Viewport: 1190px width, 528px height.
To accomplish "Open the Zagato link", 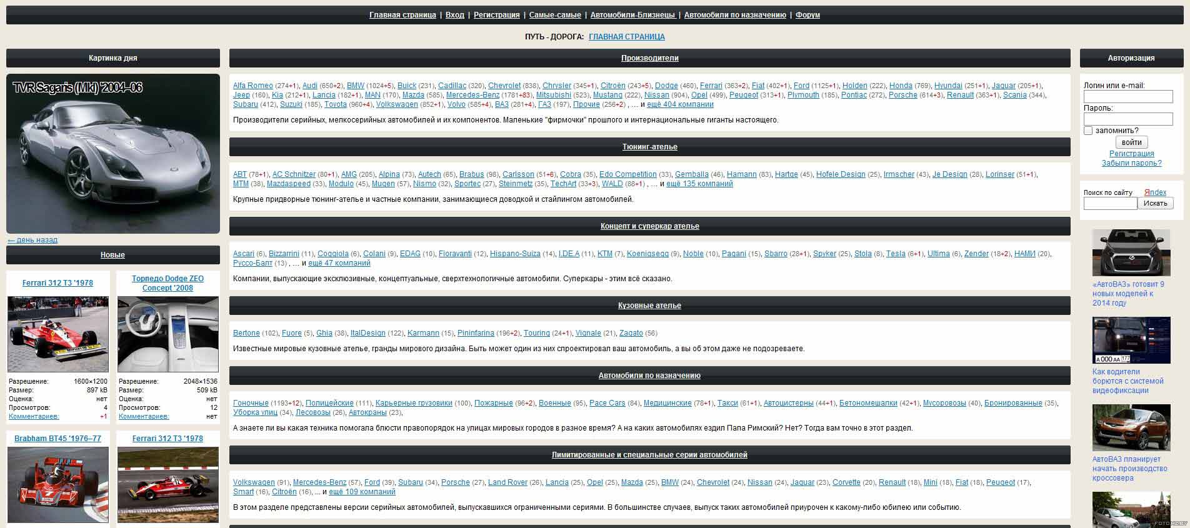I will pyautogui.click(x=631, y=333).
